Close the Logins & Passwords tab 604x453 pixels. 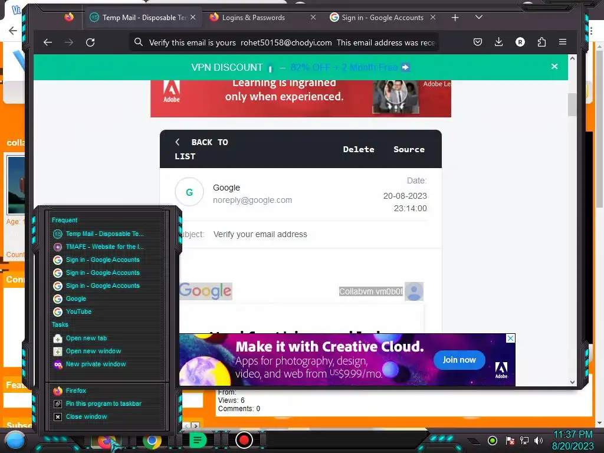pyautogui.click(x=313, y=17)
